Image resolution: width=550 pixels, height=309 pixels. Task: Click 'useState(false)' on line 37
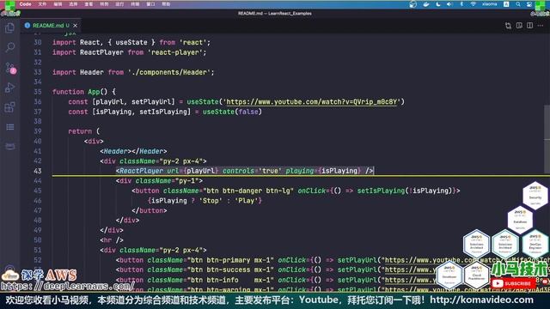coord(232,112)
